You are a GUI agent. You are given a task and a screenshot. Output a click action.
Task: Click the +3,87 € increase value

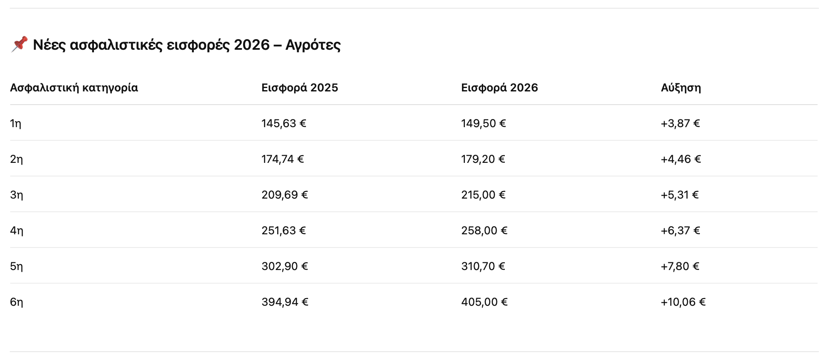tap(680, 123)
